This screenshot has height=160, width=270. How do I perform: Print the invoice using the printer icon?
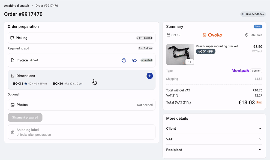point(124,60)
